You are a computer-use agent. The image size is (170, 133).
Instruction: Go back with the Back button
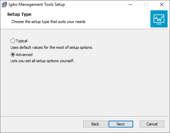(x=95, y=124)
